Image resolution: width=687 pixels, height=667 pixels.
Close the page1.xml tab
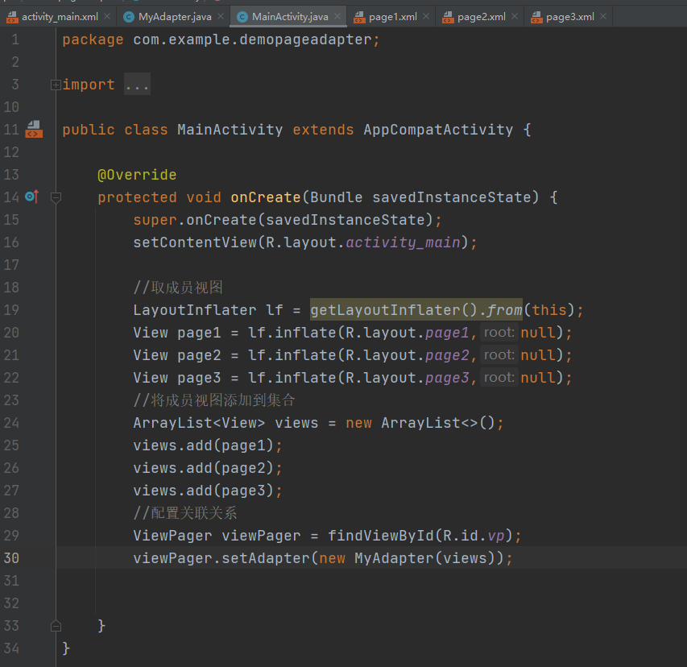click(x=426, y=17)
